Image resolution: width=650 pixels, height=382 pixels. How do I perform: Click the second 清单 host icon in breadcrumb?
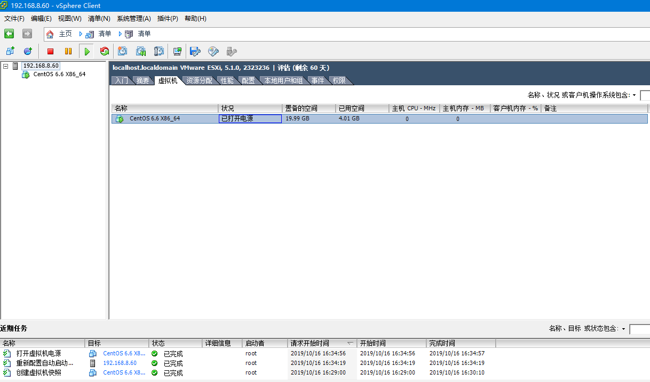[129, 34]
